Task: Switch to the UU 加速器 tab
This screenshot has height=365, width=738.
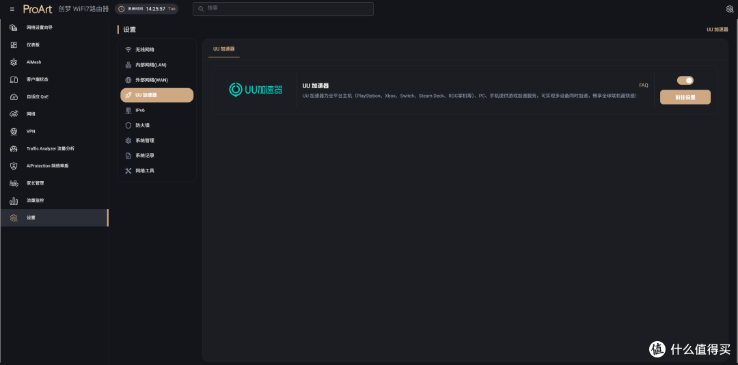Action: coord(224,49)
